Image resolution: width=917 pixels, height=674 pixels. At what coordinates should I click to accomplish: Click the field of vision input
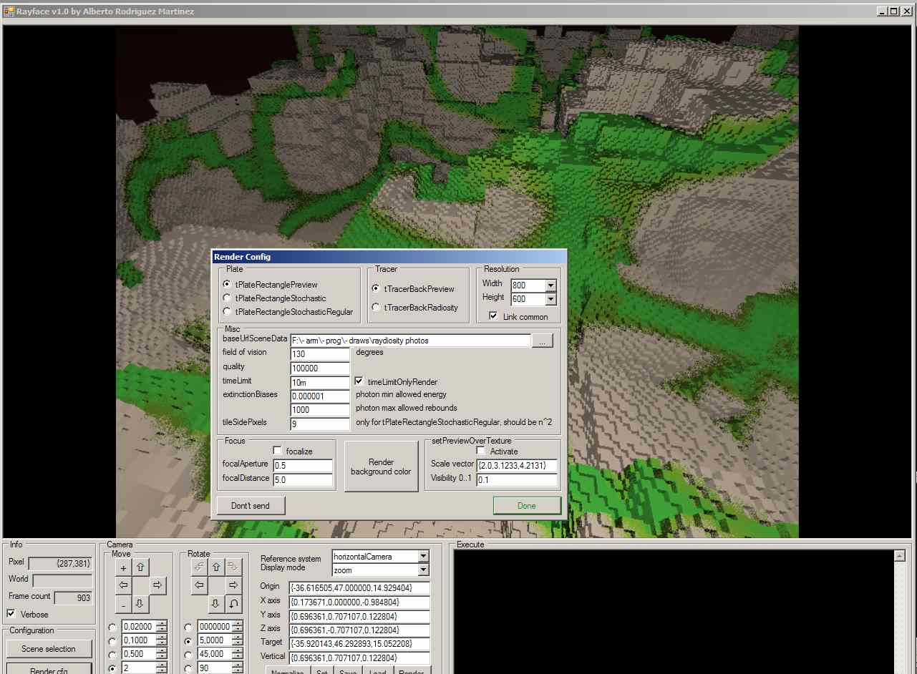(x=319, y=354)
